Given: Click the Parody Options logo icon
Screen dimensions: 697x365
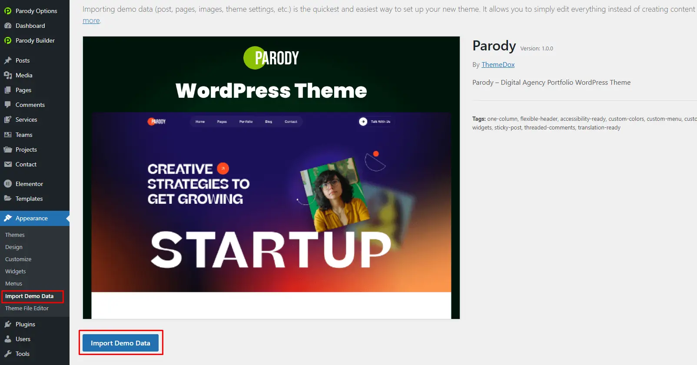Looking at the screenshot, I should [8, 11].
